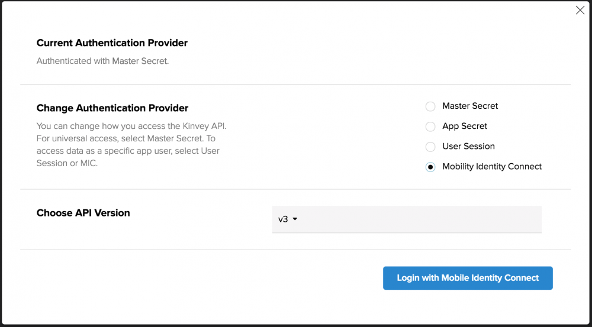Click the "Mobility Identity Connect" label text
Screen dimensions: 592x327
[x=492, y=166]
